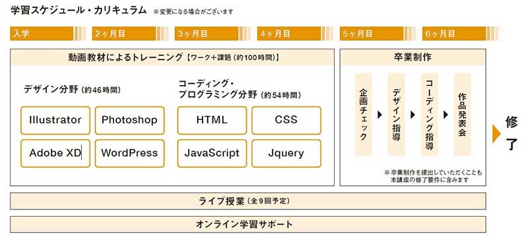Select the Photoshop box

pyautogui.click(x=129, y=121)
